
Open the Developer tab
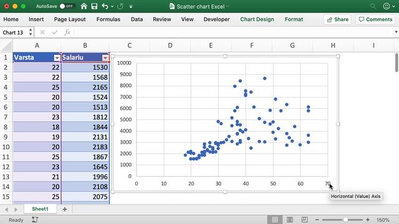pos(216,19)
